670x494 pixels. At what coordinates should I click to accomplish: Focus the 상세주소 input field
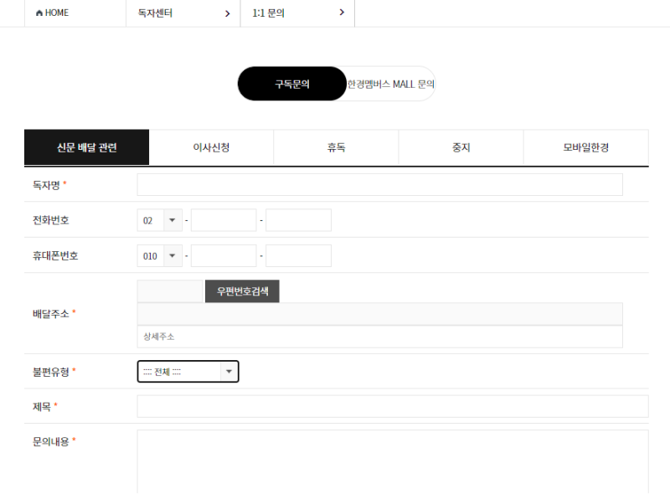(x=380, y=337)
